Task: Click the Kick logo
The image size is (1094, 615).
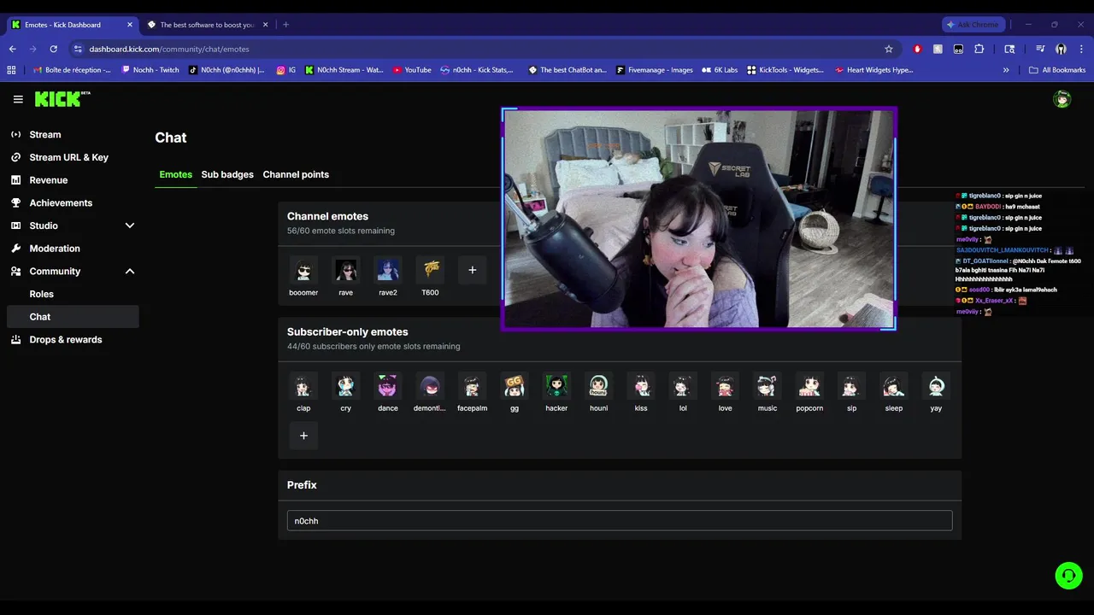Action: (62, 99)
